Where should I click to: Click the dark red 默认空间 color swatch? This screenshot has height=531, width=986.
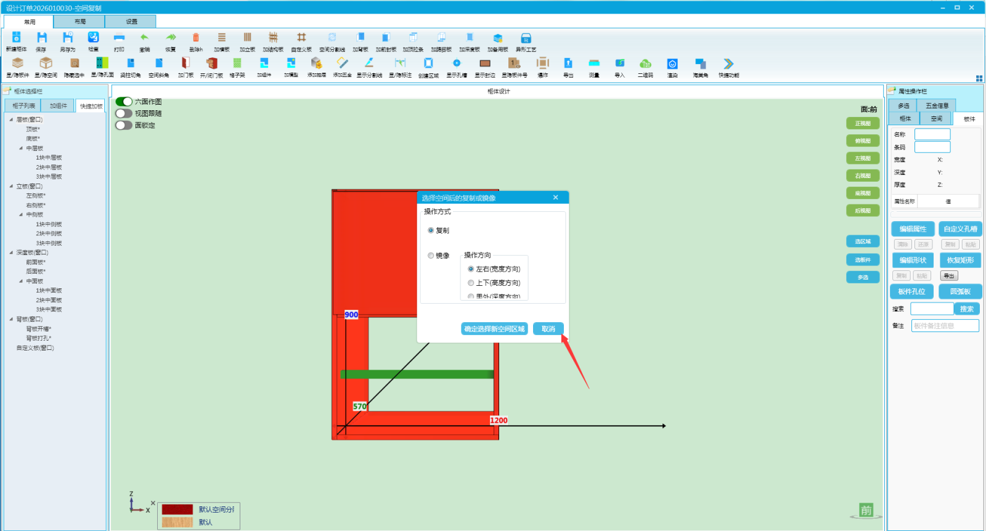[x=177, y=509]
